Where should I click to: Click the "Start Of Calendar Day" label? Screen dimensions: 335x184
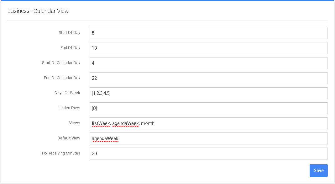pyautogui.click(x=61, y=63)
